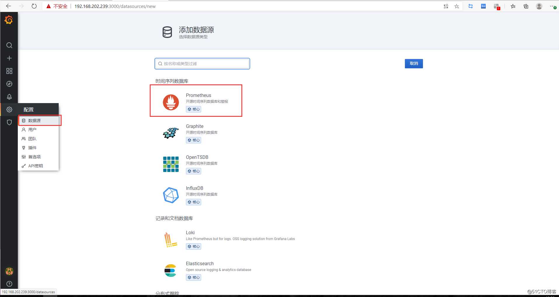The height and width of the screenshot is (297, 559).
Task: Go back with the browser back arrow
Action: (x=8, y=6)
